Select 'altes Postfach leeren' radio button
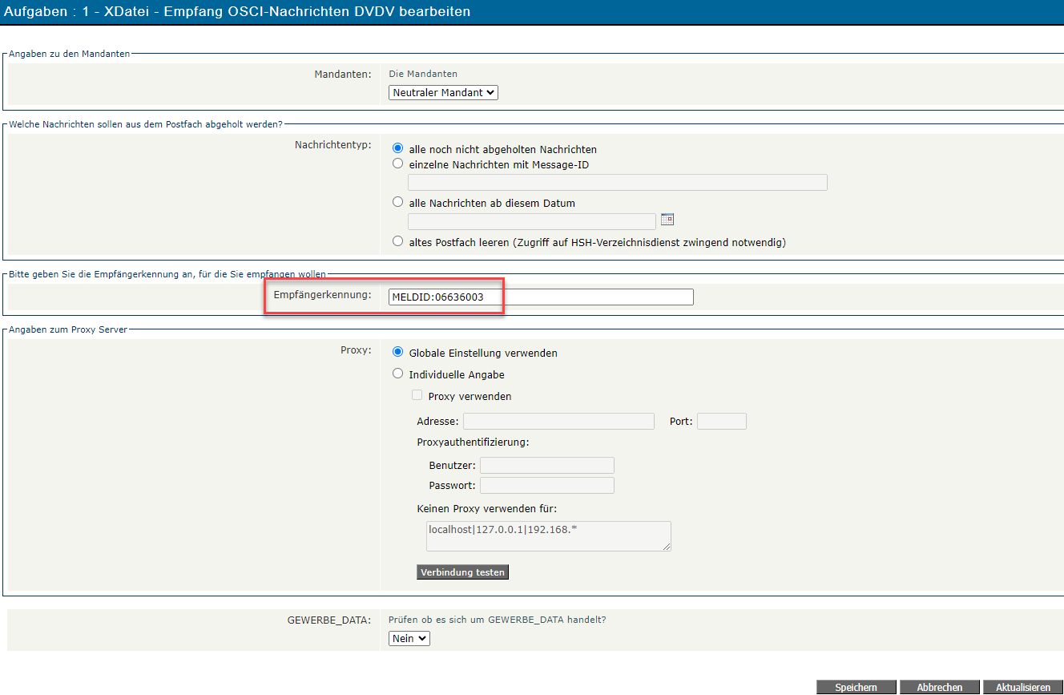 397,241
